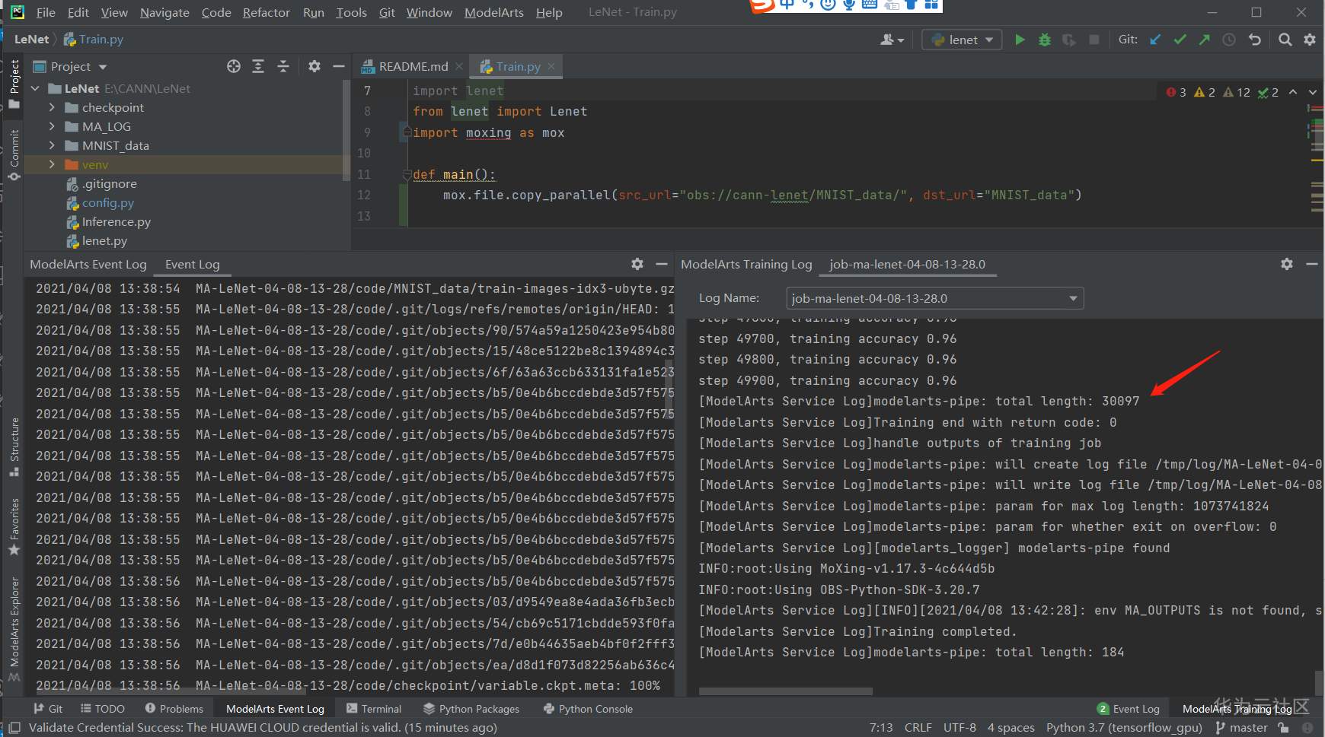Push commits with the green arrow icon
Image resolution: width=1325 pixels, height=737 pixels.
1204,40
